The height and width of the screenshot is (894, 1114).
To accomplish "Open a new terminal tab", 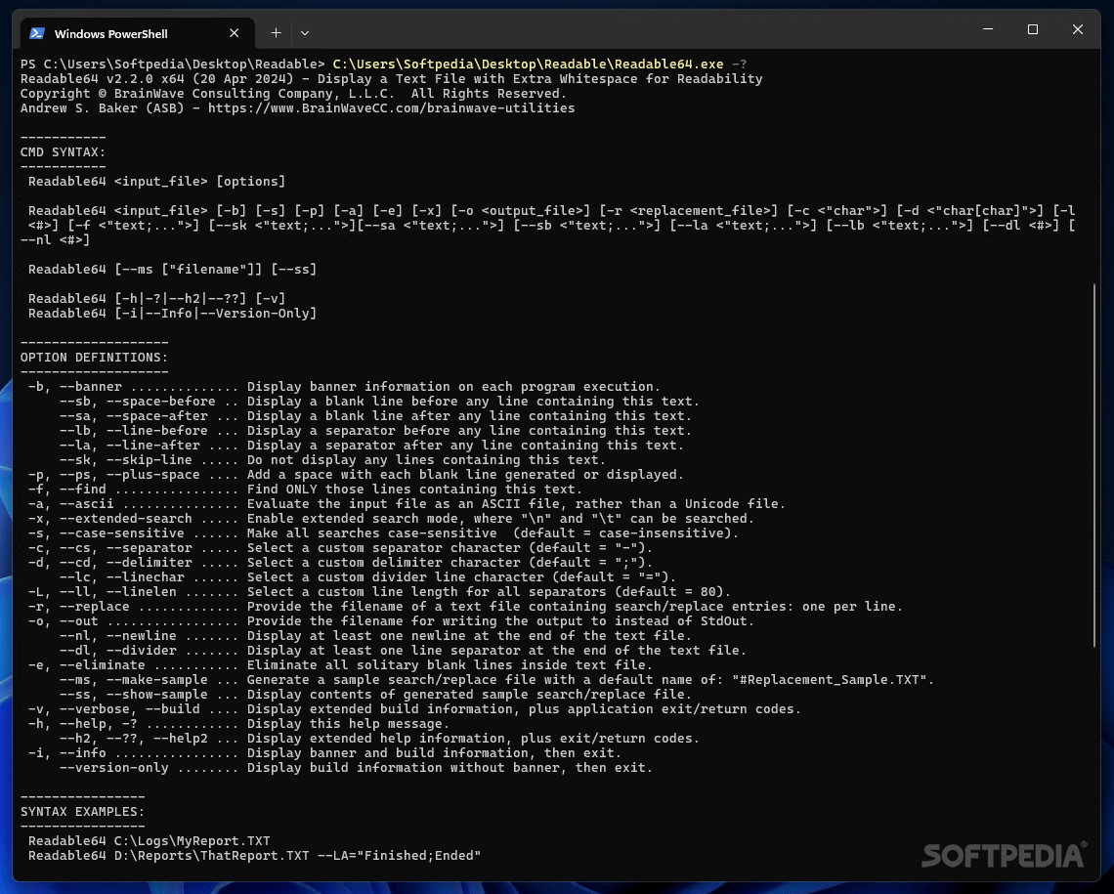I will [276, 33].
